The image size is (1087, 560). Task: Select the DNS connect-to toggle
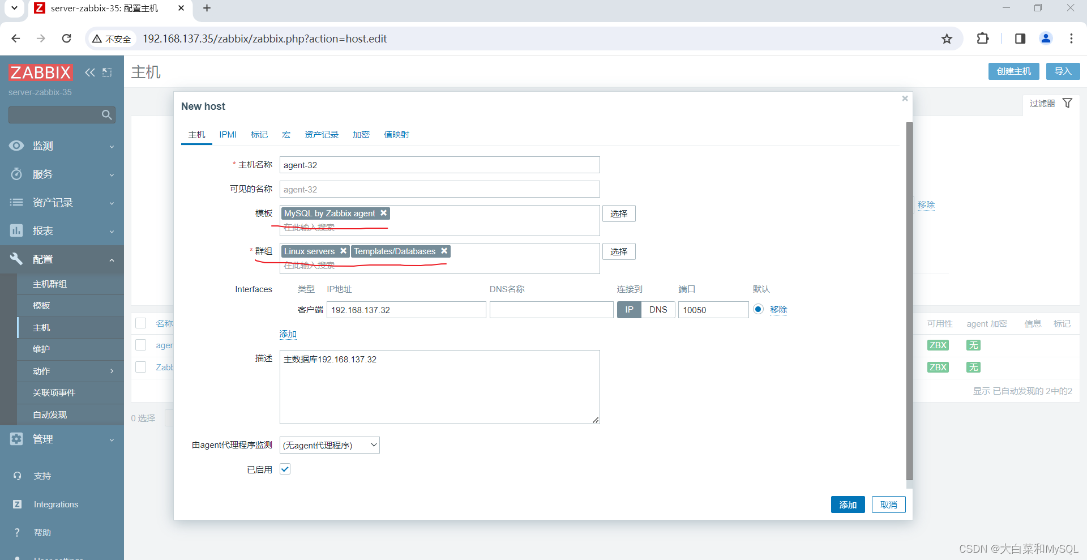[658, 310]
